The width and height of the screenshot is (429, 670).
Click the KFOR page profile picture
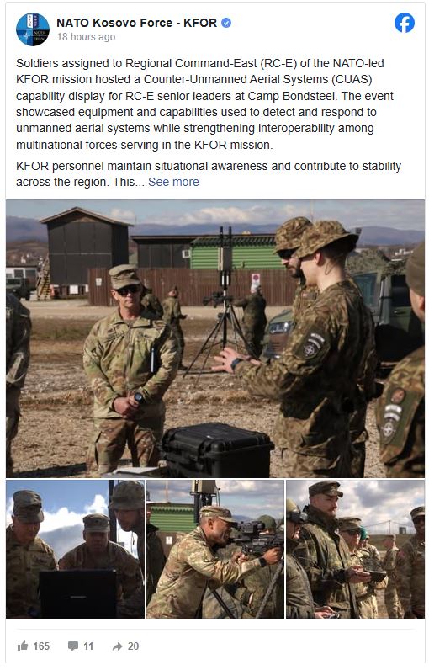[33, 29]
